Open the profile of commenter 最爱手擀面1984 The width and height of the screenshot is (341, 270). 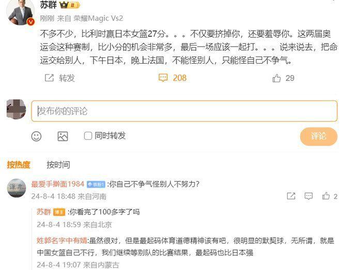pyautogui.click(x=58, y=184)
